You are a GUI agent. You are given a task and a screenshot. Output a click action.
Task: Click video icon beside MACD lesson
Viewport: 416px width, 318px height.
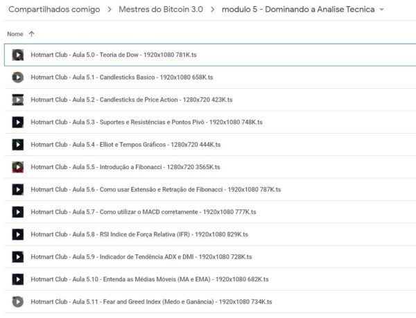tap(18, 212)
